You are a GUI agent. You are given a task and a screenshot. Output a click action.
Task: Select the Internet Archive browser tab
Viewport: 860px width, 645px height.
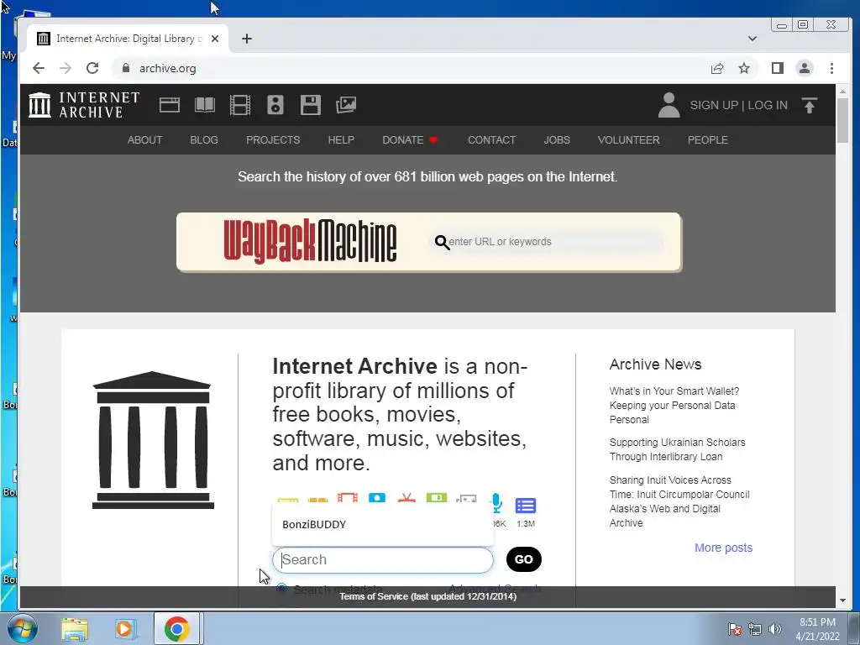(128, 39)
